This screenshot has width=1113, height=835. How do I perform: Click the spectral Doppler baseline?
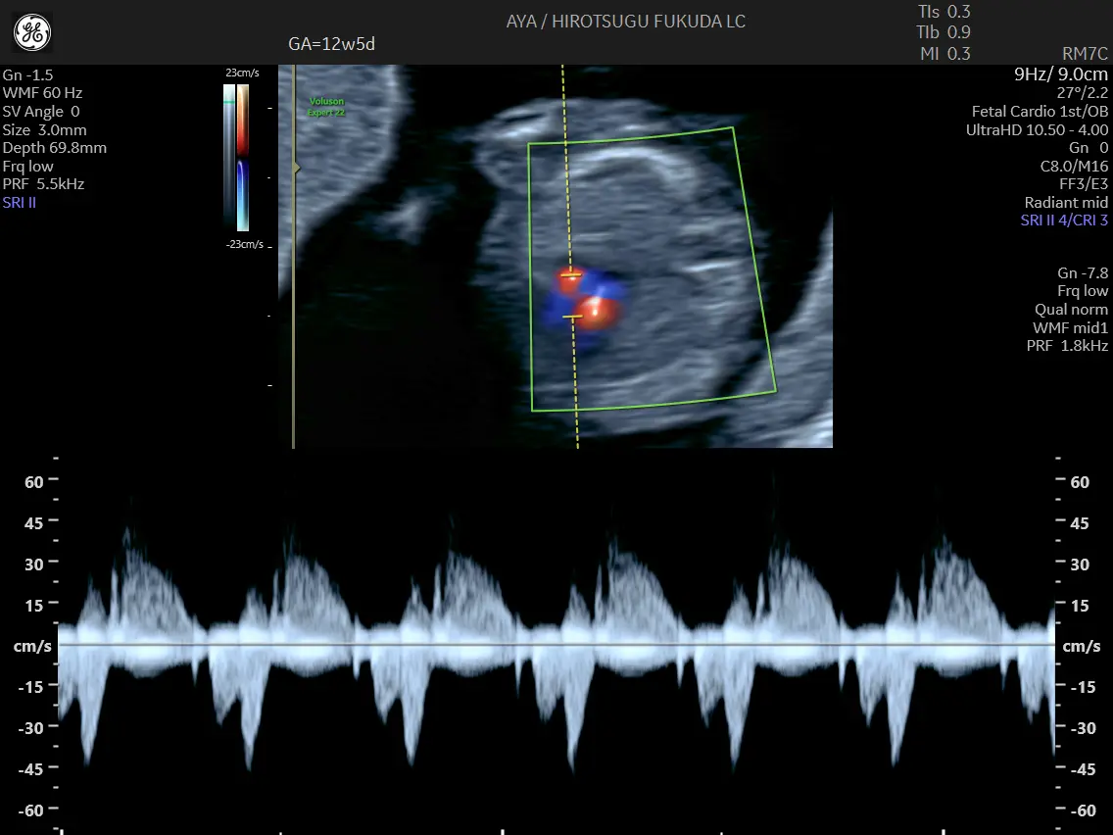[556, 645]
